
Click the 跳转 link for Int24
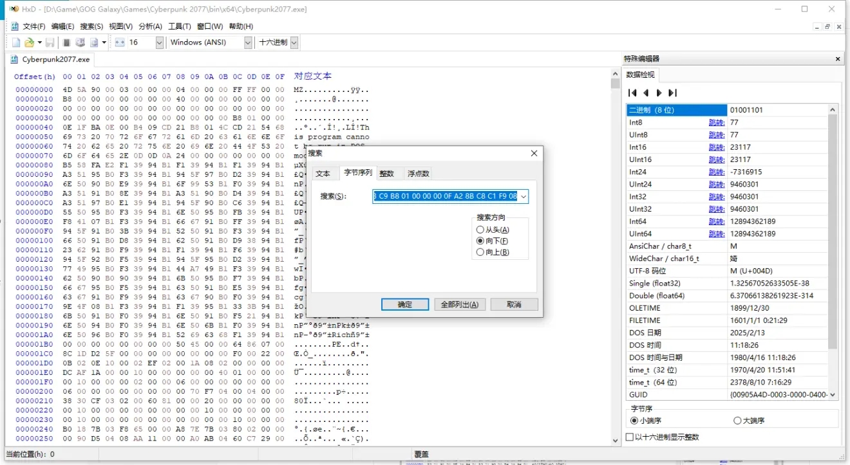716,172
